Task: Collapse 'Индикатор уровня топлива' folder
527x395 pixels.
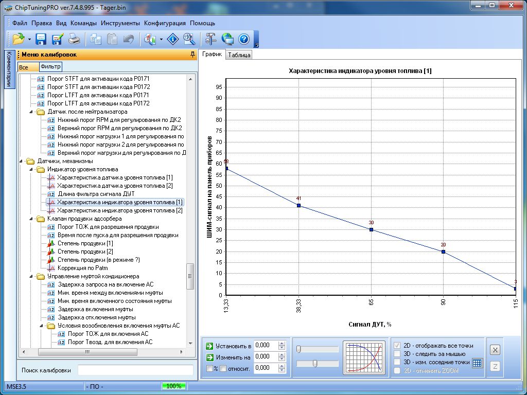Action: tap(31, 169)
